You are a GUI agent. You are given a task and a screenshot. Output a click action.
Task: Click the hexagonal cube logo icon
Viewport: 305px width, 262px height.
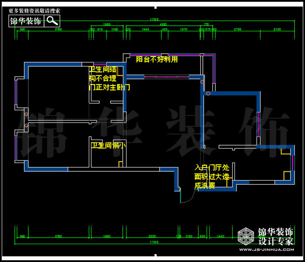[246, 237]
